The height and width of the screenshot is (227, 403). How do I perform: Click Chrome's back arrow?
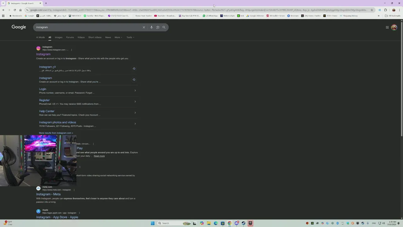3,10
